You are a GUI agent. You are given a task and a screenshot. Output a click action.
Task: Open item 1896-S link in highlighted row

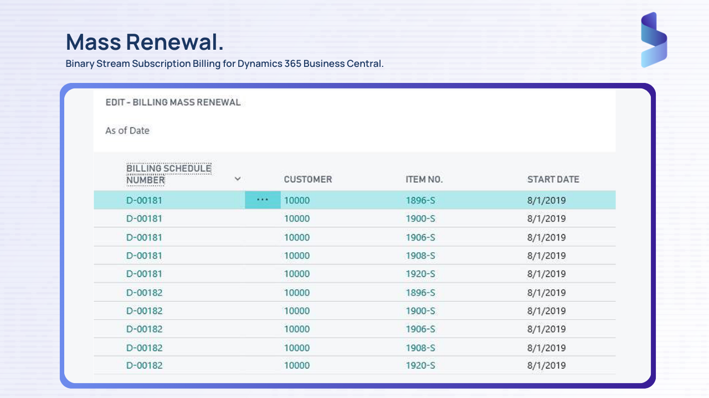coord(420,200)
